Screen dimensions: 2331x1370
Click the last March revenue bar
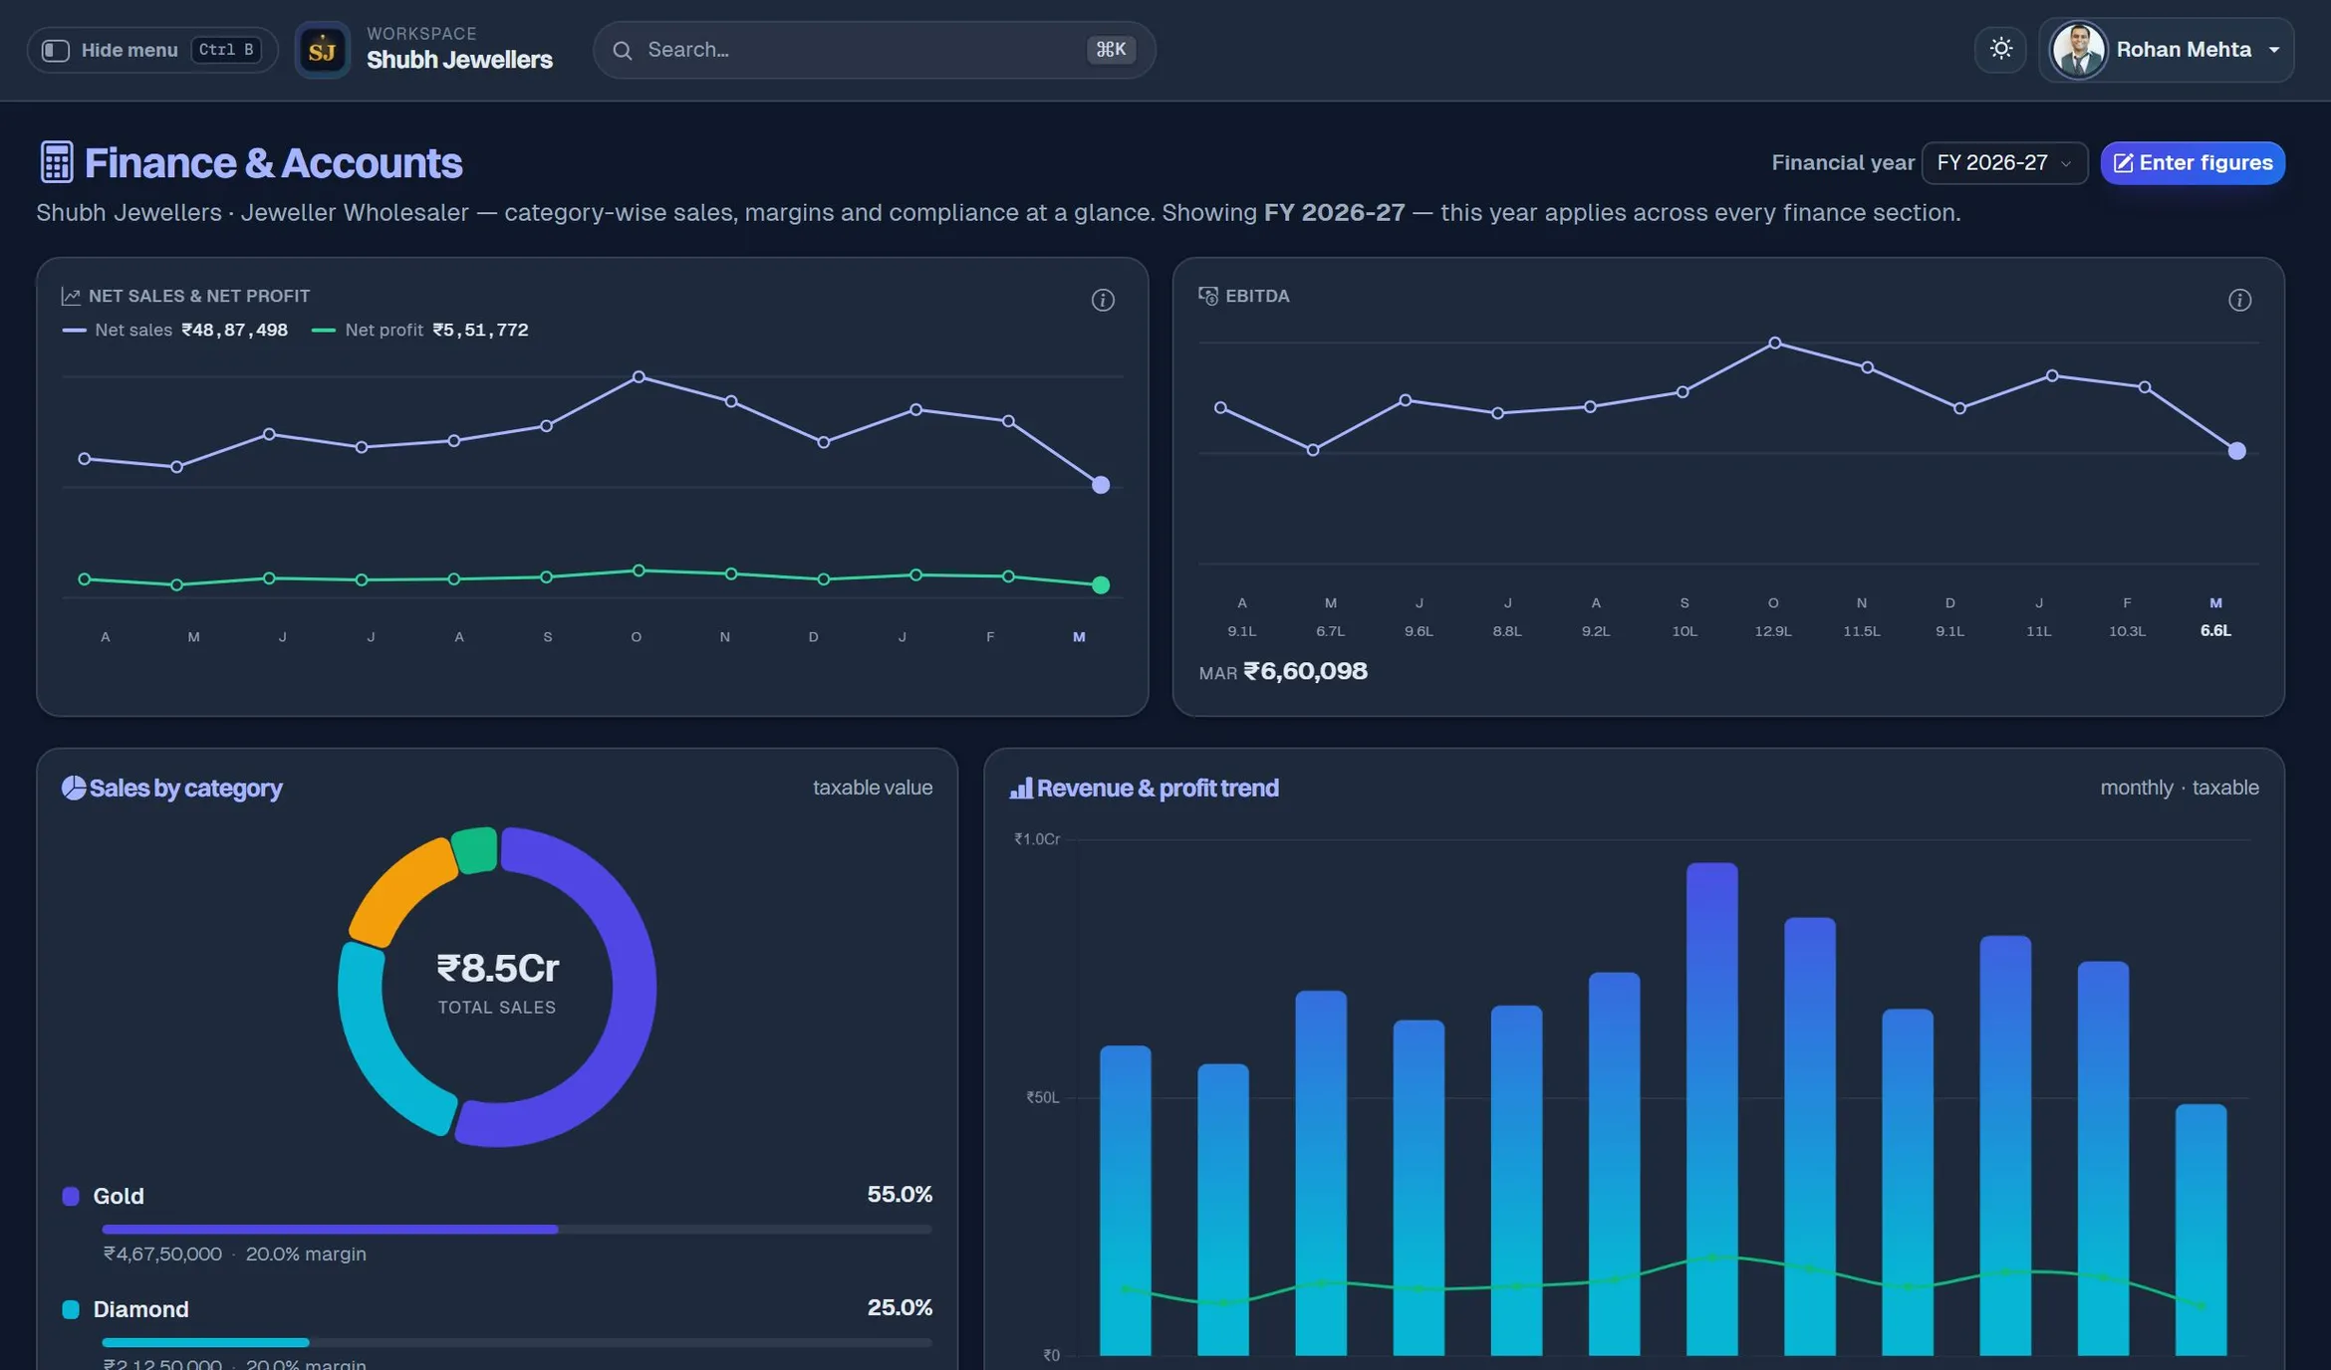point(2201,1229)
